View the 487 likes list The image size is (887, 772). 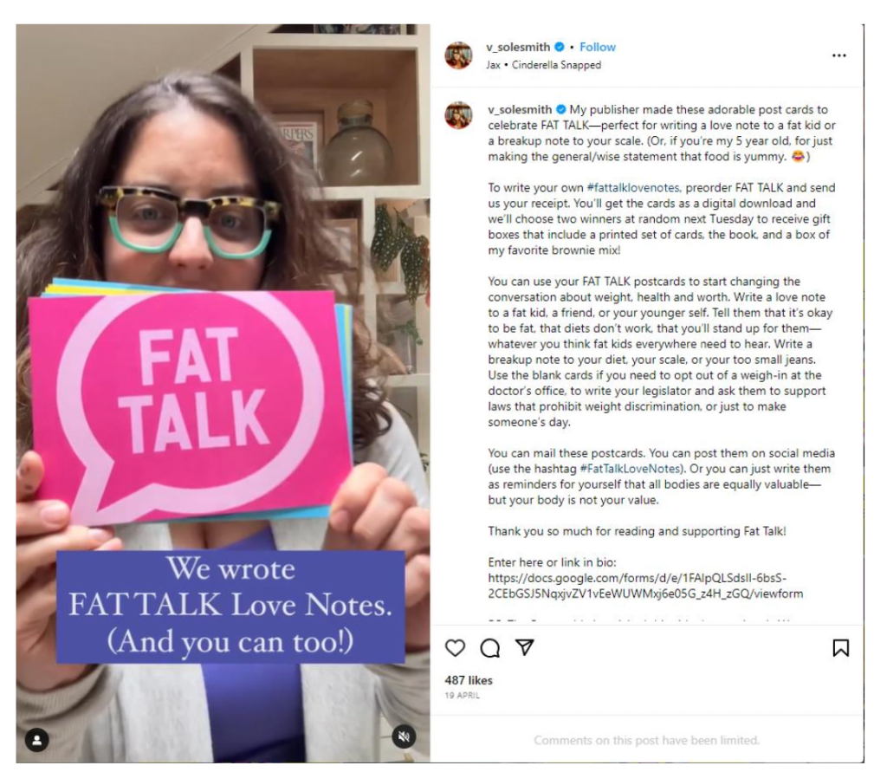[x=469, y=680]
